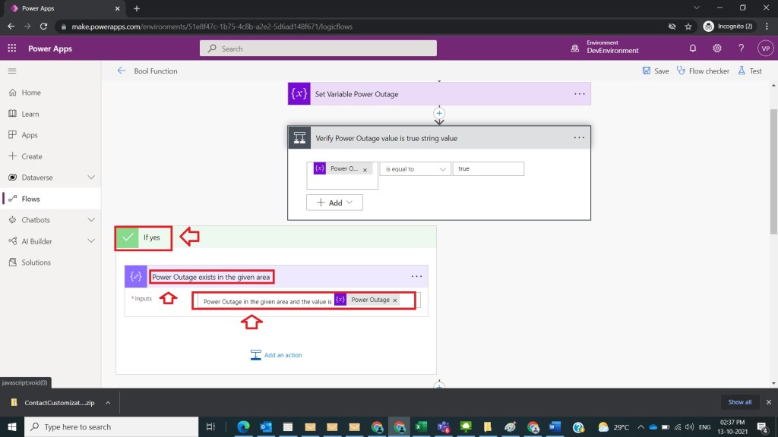Click the back arrow beside Bool Function

point(121,71)
